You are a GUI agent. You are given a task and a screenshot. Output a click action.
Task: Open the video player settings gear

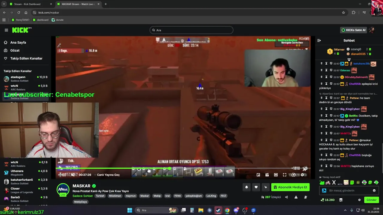(302, 175)
